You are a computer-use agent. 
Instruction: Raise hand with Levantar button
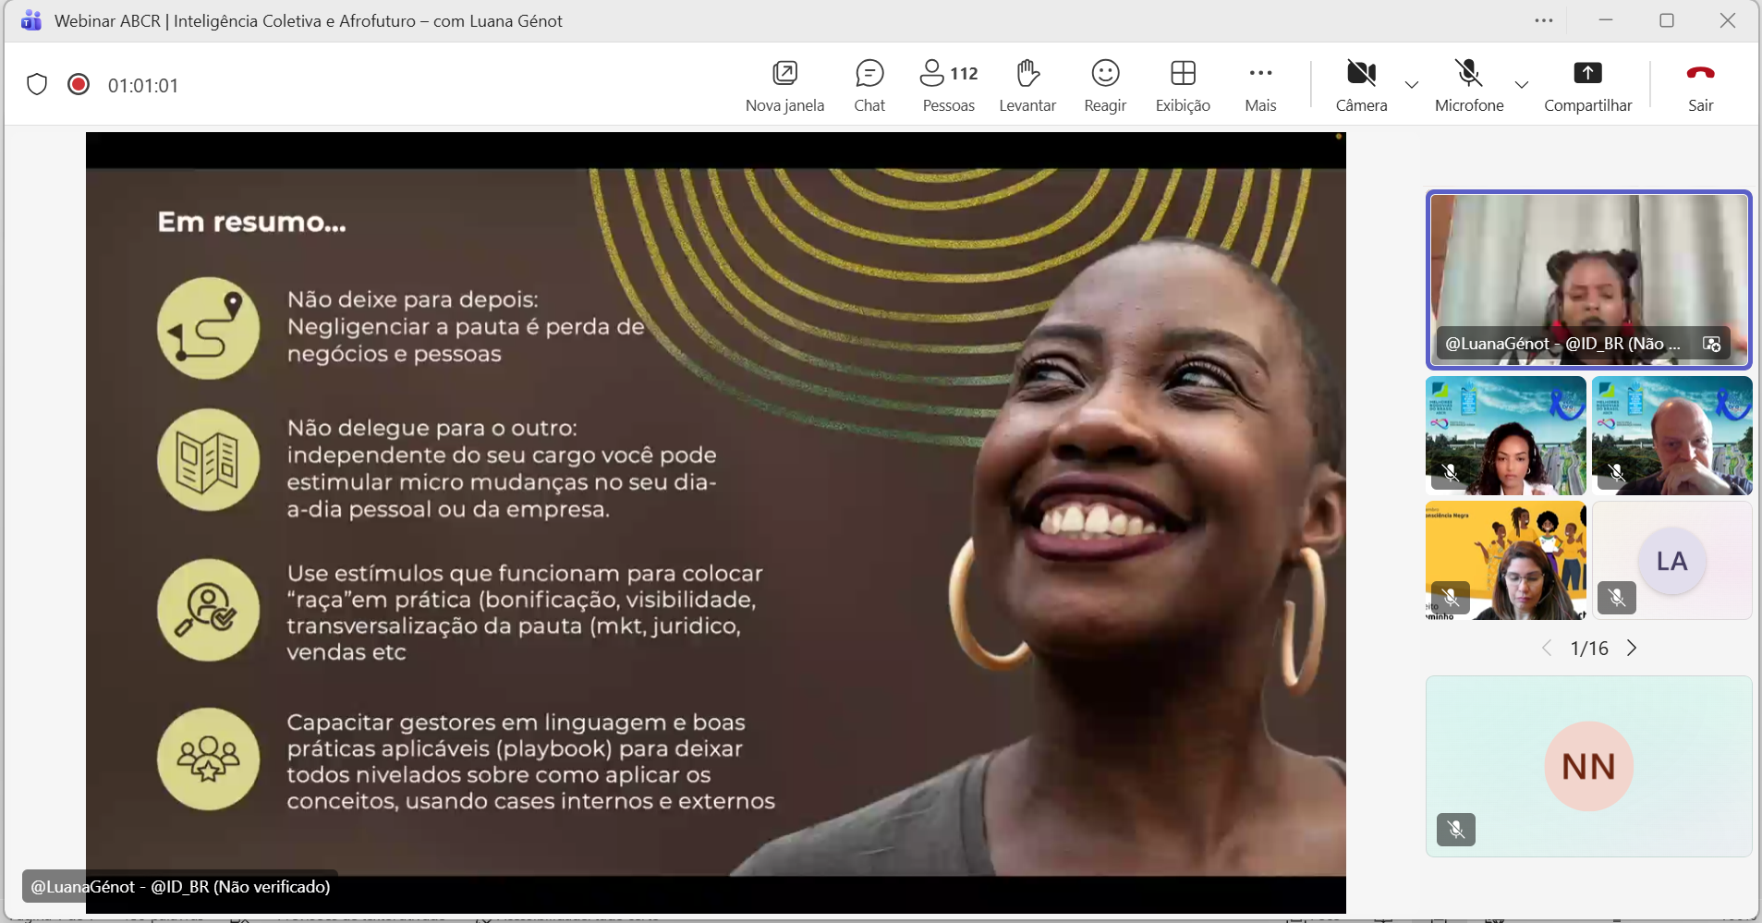(x=1027, y=85)
